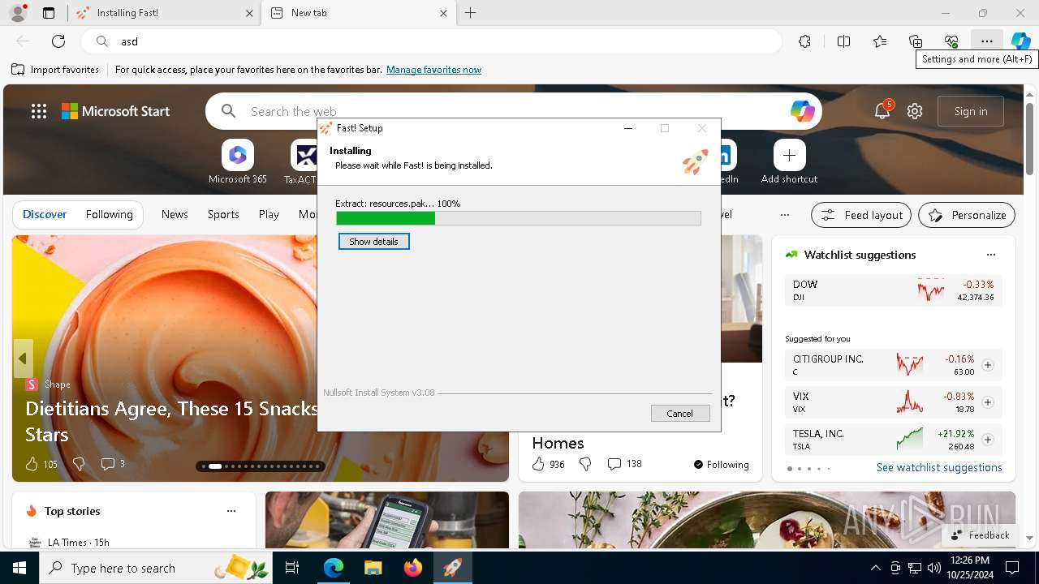Open tab actions menu icon
Viewport: 1039px width, 584px height.
click(x=49, y=13)
